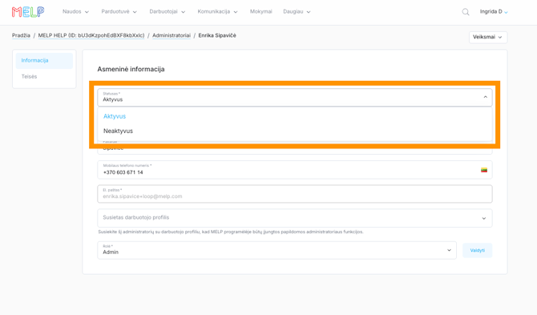
Task: Open the search magnifier icon
Action: click(x=466, y=12)
